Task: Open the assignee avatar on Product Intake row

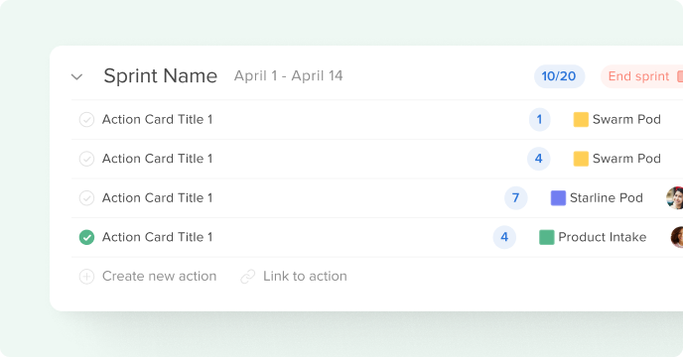Action: point(677,237)
